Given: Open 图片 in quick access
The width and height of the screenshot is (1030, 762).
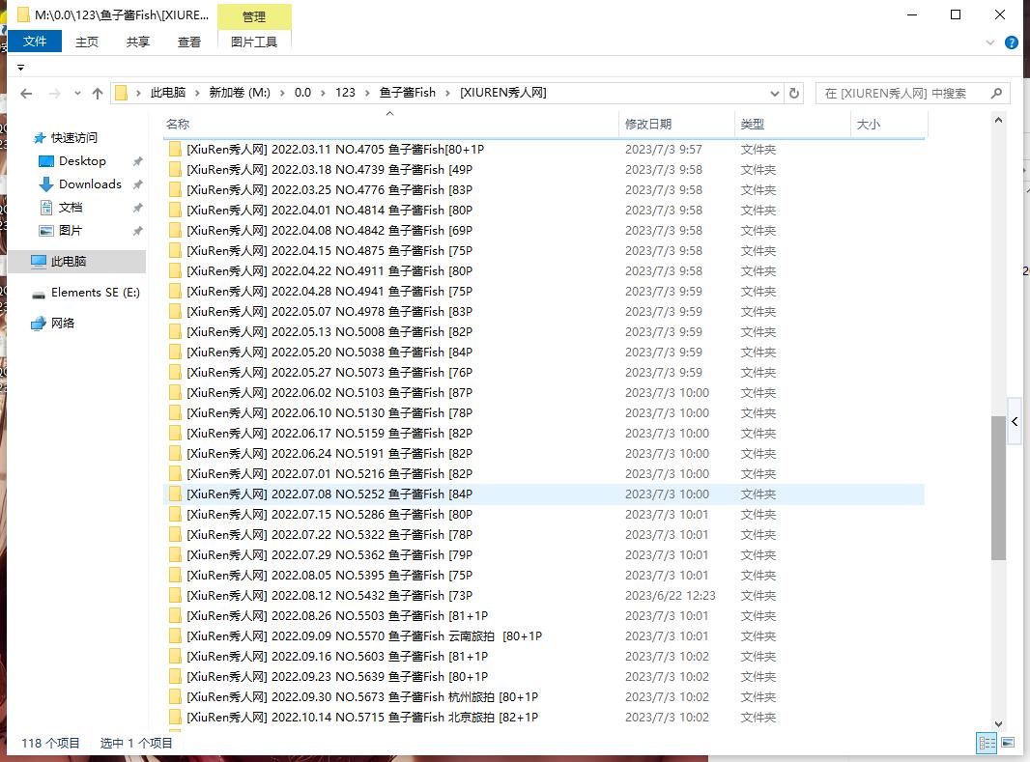Looking at the screenshot, I should click(x=71, y=231).
